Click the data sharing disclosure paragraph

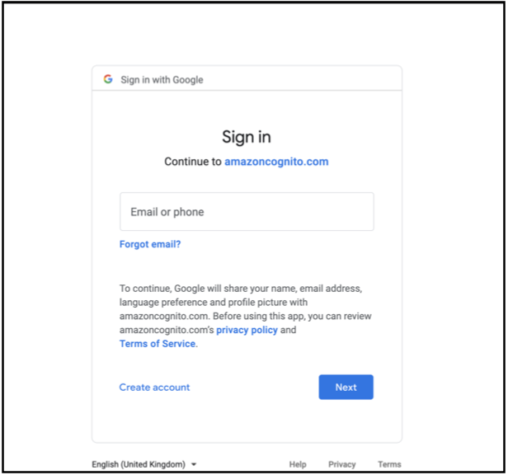pyautogui.click(x=246, y=316)
